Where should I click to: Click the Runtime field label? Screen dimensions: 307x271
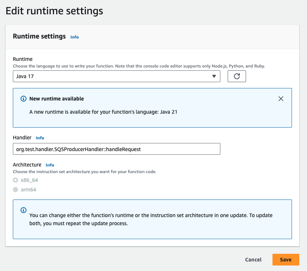[x=23, y=59]
